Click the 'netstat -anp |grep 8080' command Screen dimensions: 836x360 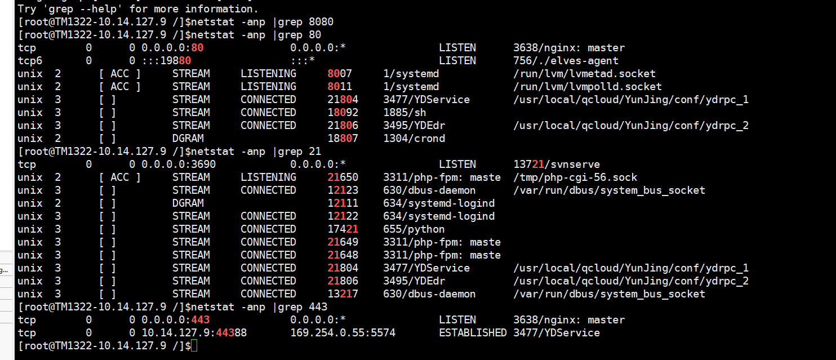coord(263,22)
